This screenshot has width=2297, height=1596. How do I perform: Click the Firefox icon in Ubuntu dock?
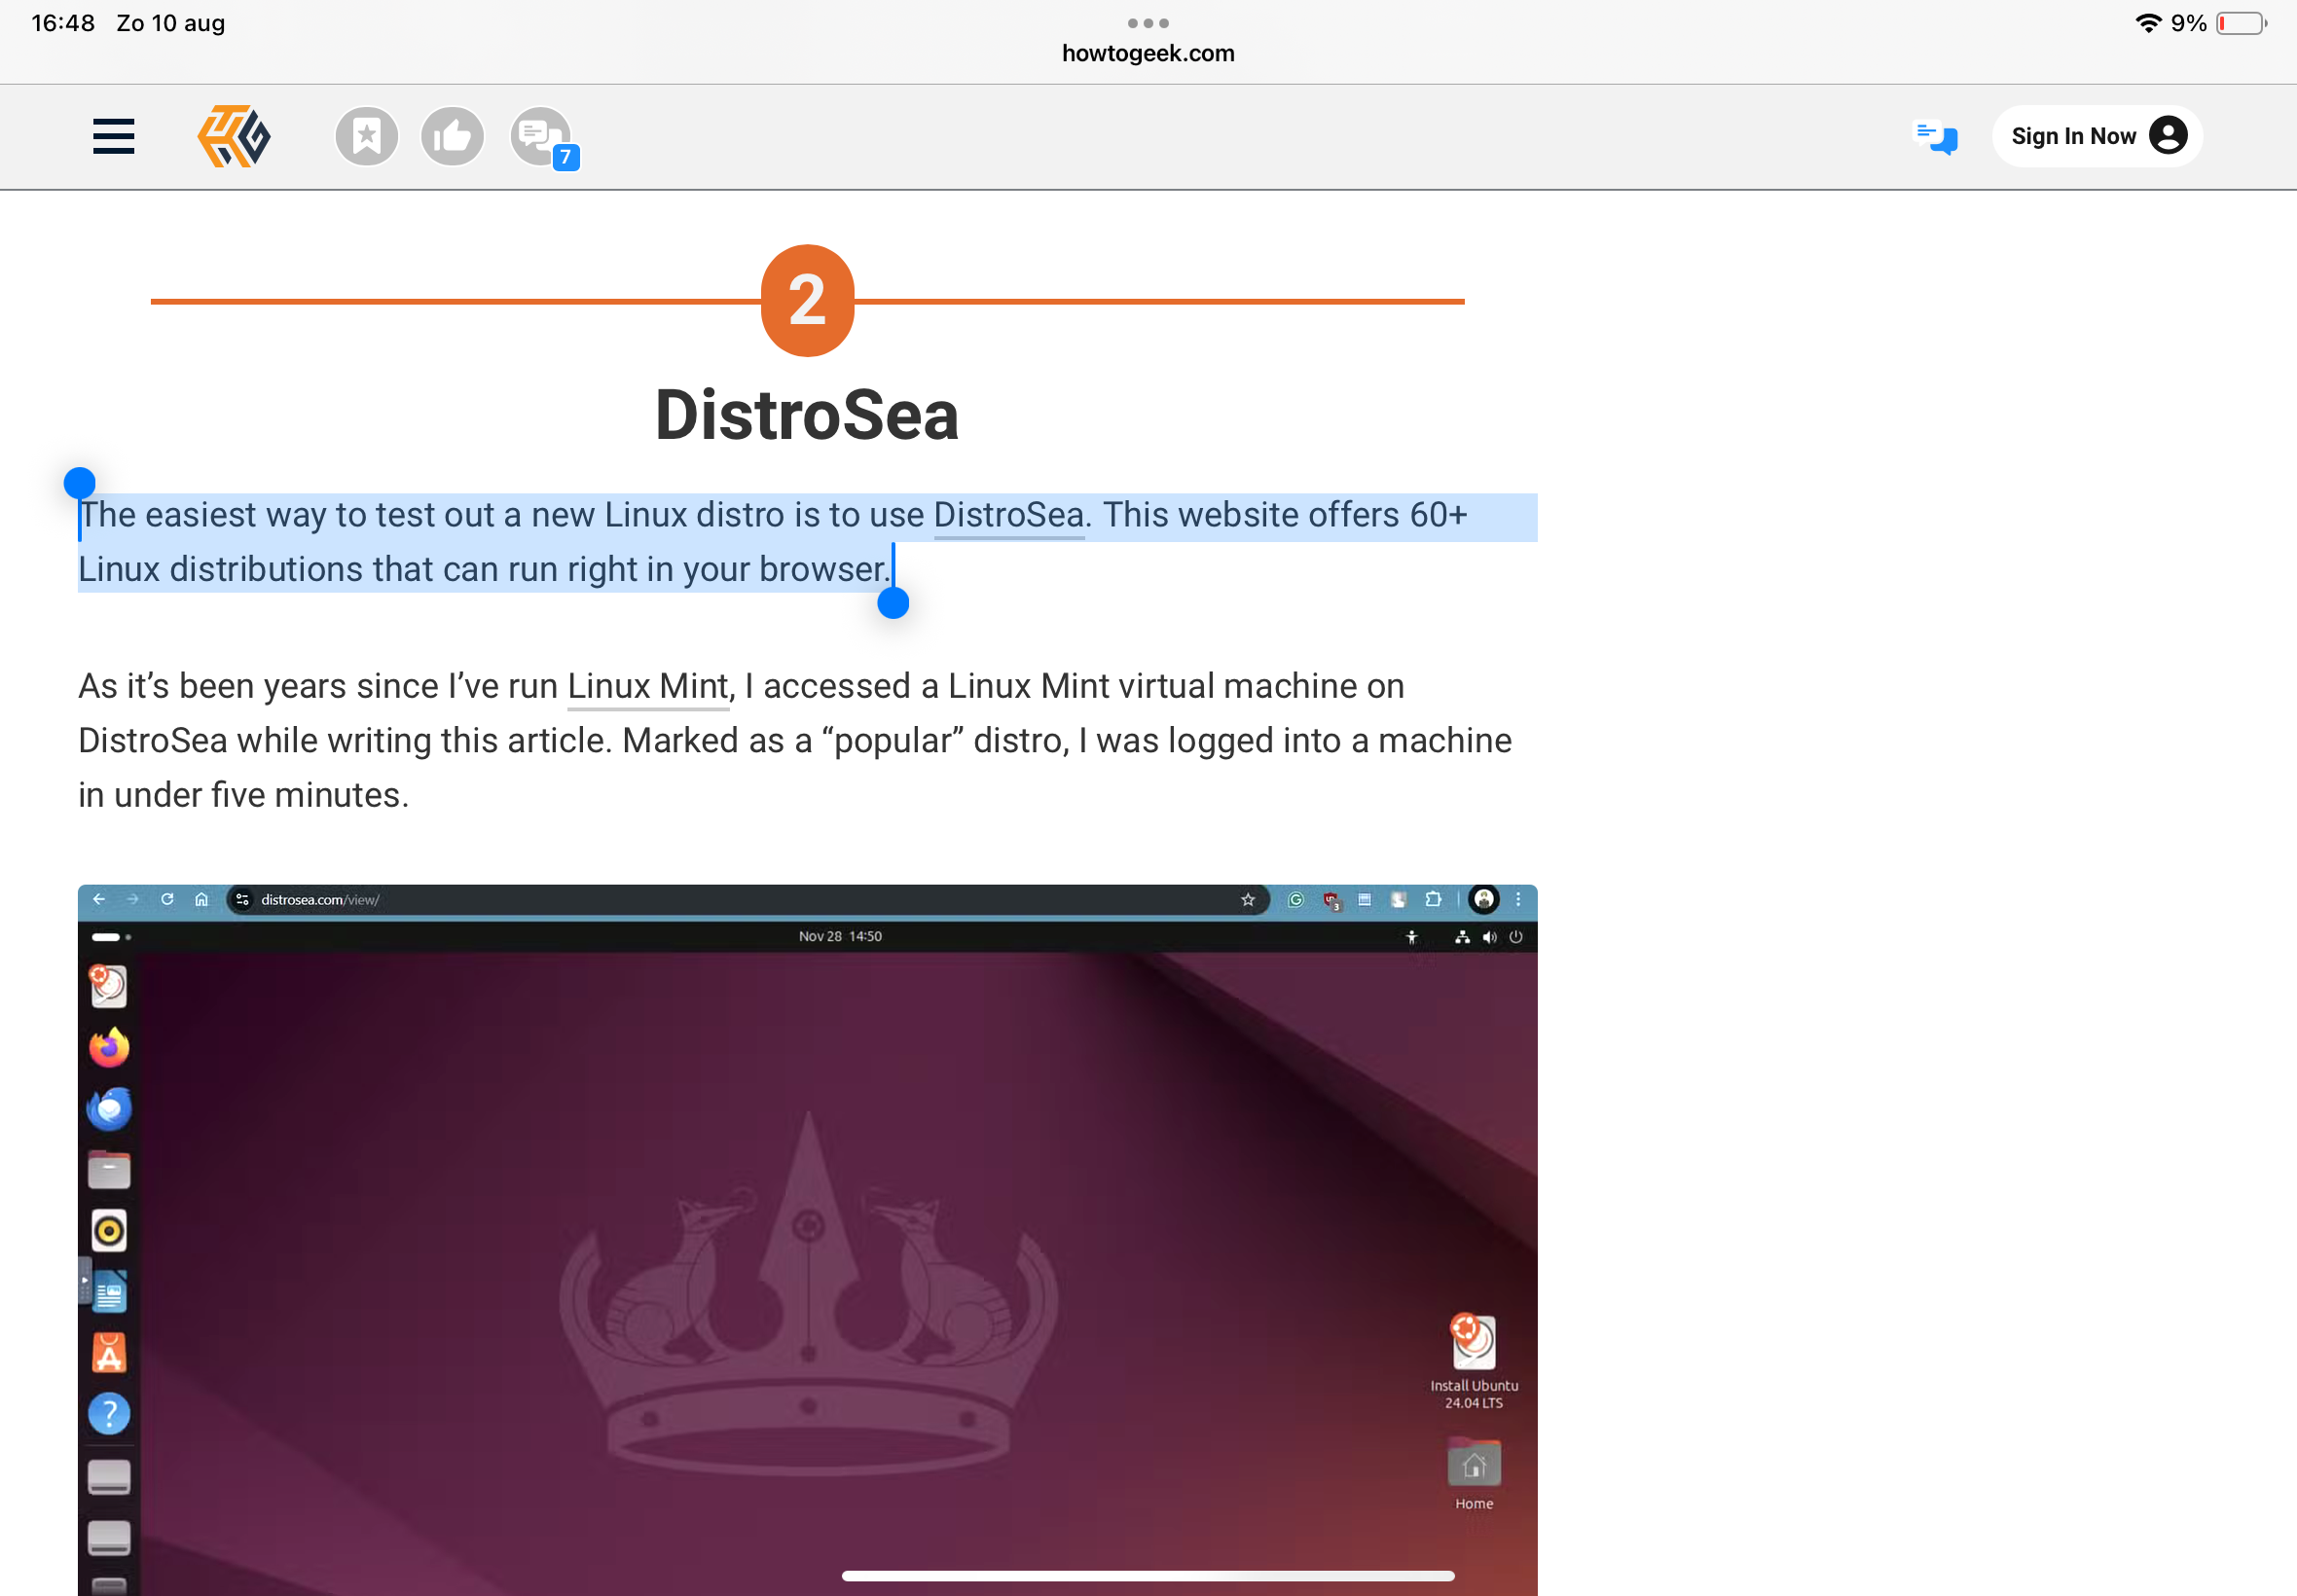tap(109, 1047)
